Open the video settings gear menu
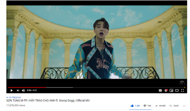The width and height of the screenshot is (190, 111). coord(166,90)
